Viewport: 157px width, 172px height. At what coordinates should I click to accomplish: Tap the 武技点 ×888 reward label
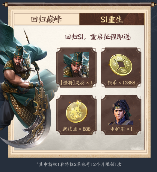point(76,129)
